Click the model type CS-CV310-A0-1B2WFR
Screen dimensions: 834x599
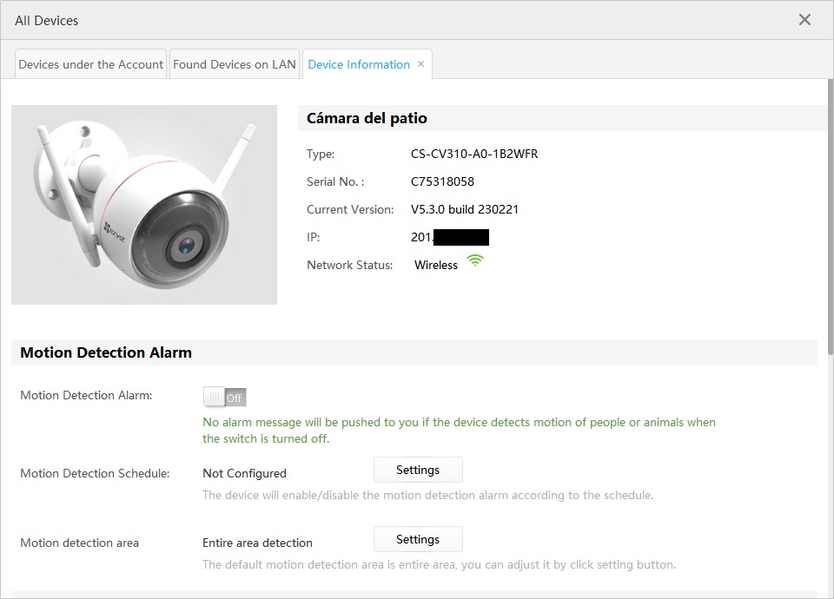474,154
